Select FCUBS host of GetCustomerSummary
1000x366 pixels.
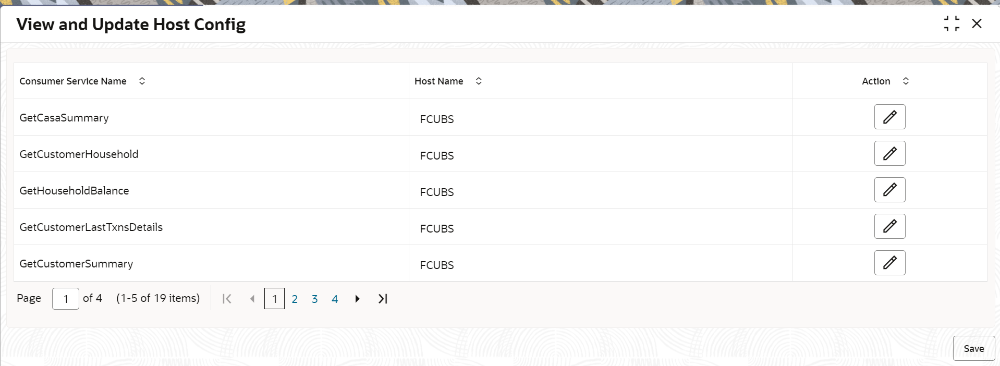(x=437, y=265)
